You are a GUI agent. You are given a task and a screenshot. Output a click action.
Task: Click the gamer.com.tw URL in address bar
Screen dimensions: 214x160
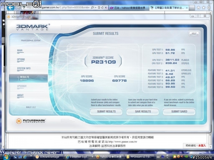[x=58, y=7]
